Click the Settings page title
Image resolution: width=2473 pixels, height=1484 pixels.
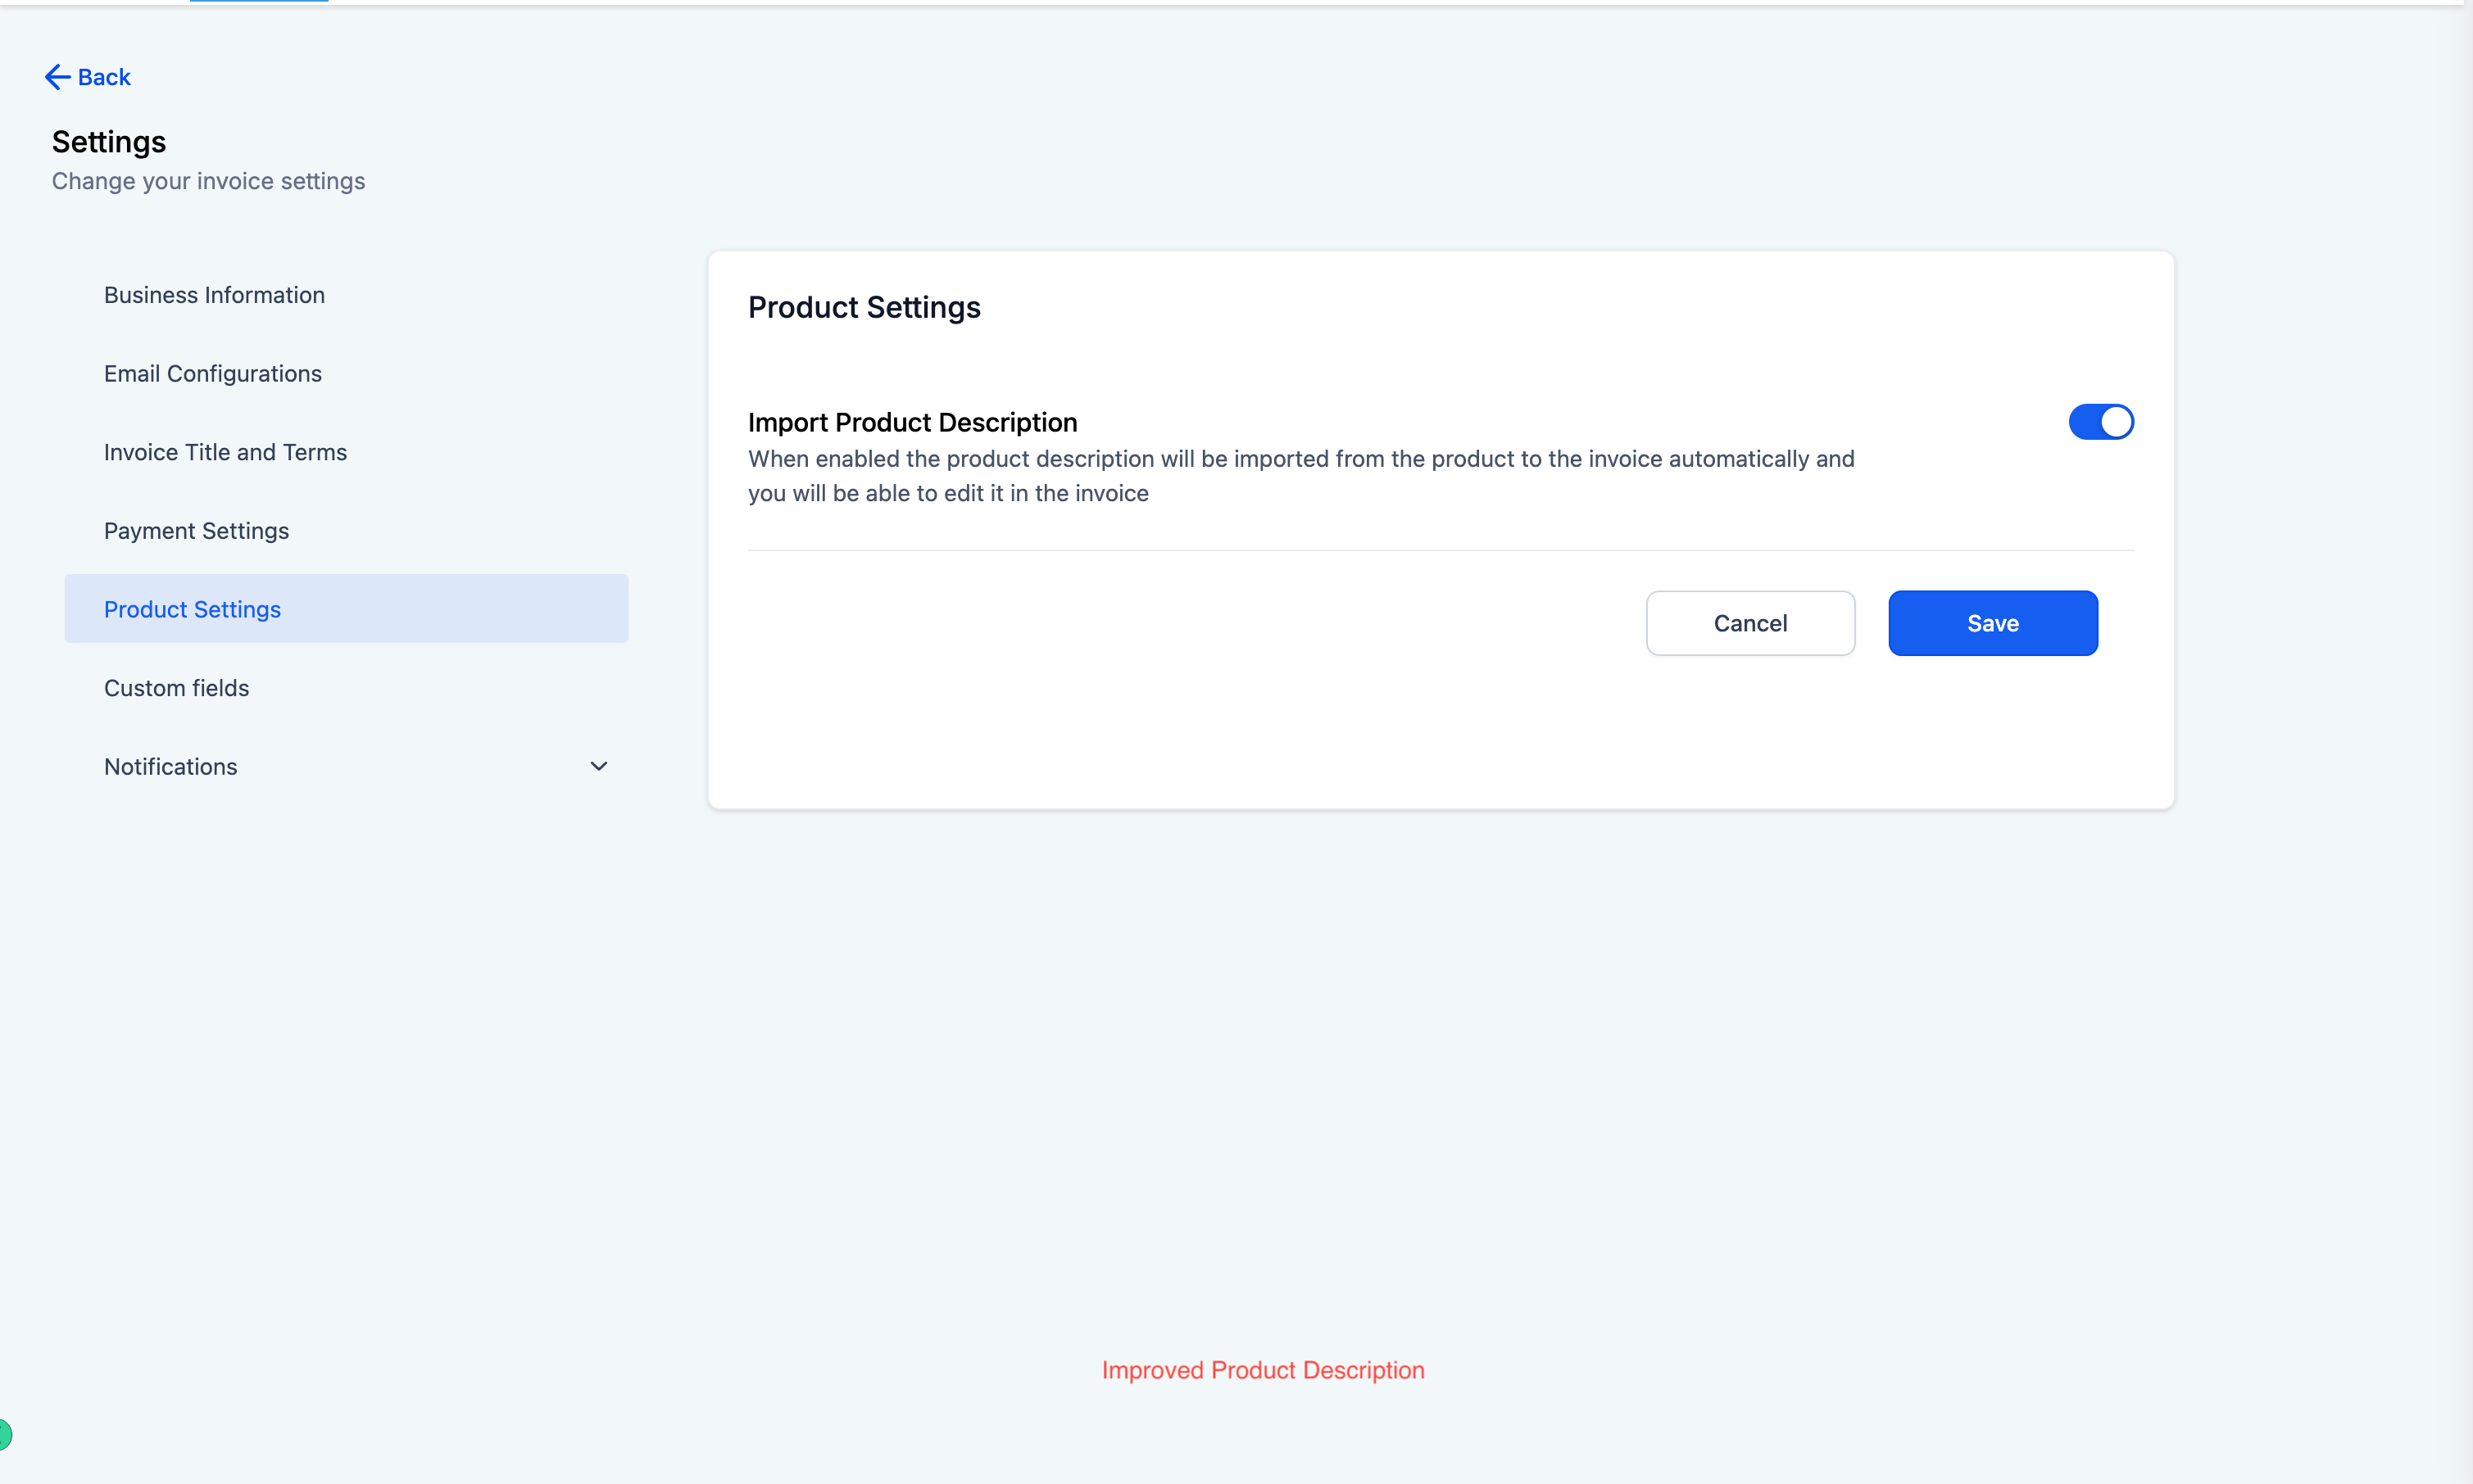pyautogui.click(x=109, y=142)
